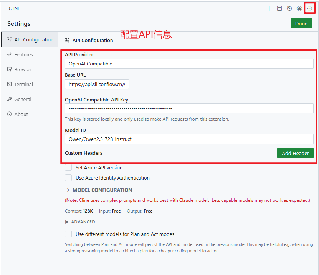
Task: Click the Terminal icon in sidebar
Action: (9, 84)
